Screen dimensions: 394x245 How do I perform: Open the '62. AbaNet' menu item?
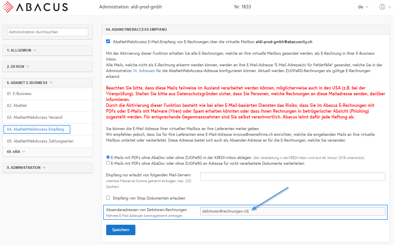47,106
